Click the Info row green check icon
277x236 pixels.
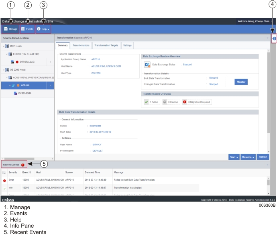click(4, 189)
